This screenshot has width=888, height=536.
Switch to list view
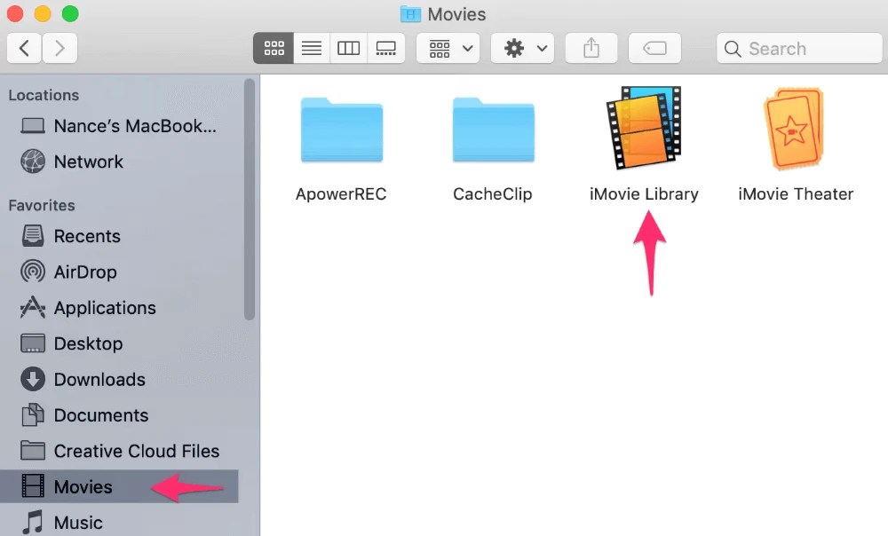tap(311, 48)
